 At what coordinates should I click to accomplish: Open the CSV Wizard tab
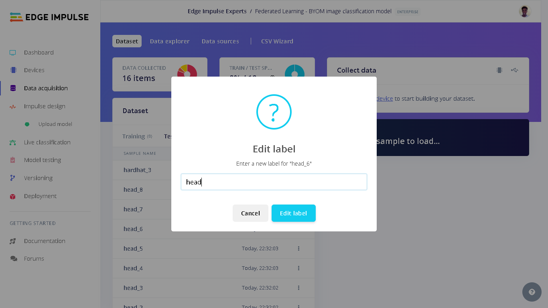(x=277, y=41)
